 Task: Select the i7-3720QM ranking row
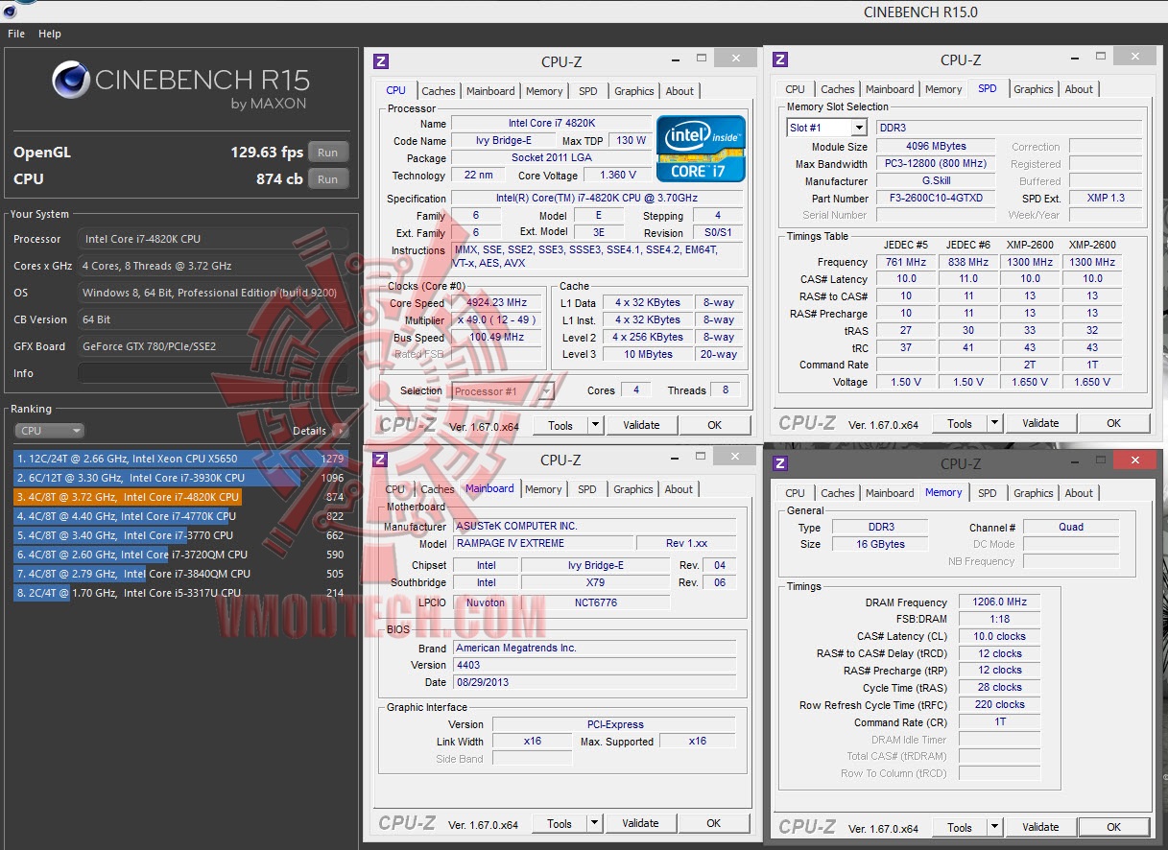180,555
